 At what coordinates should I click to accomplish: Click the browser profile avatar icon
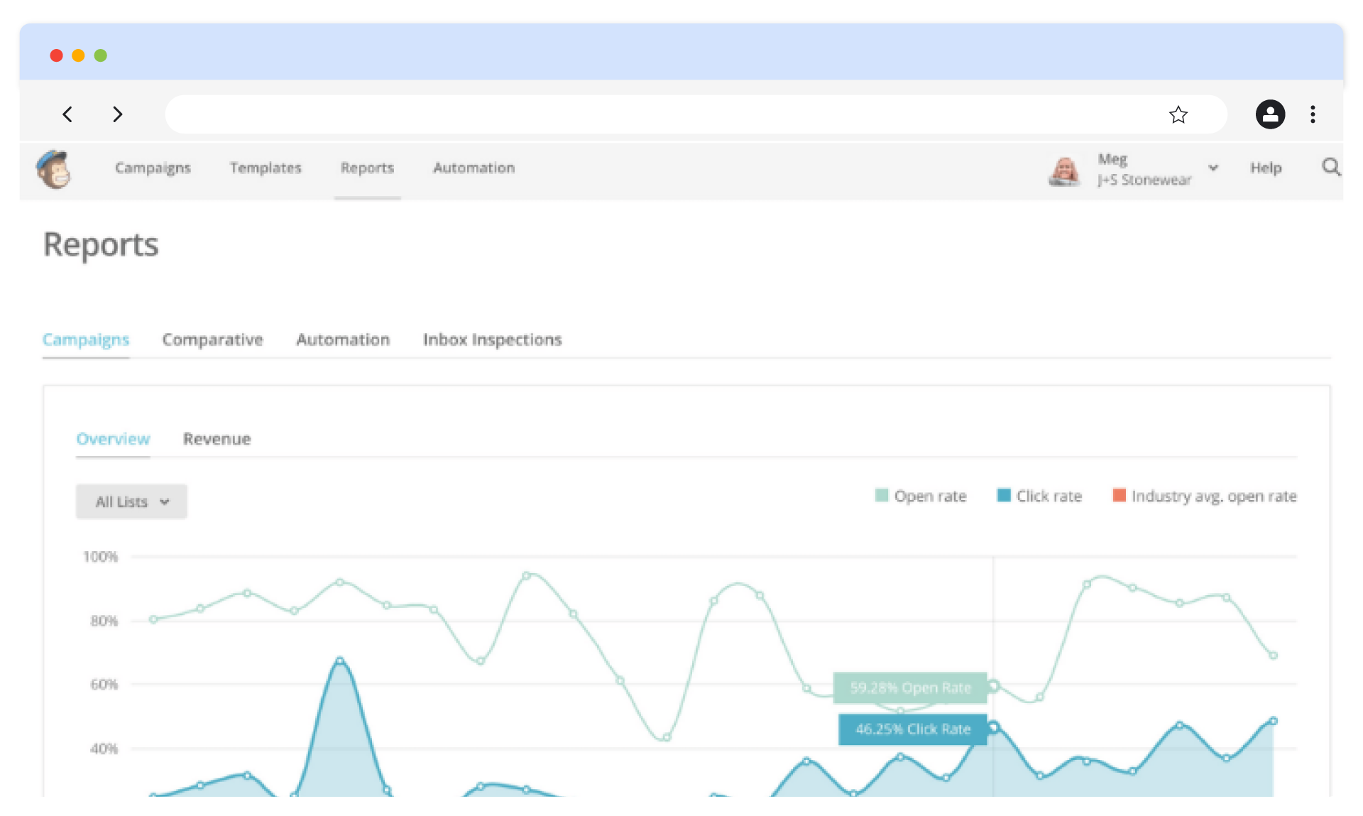(1270, 114)
